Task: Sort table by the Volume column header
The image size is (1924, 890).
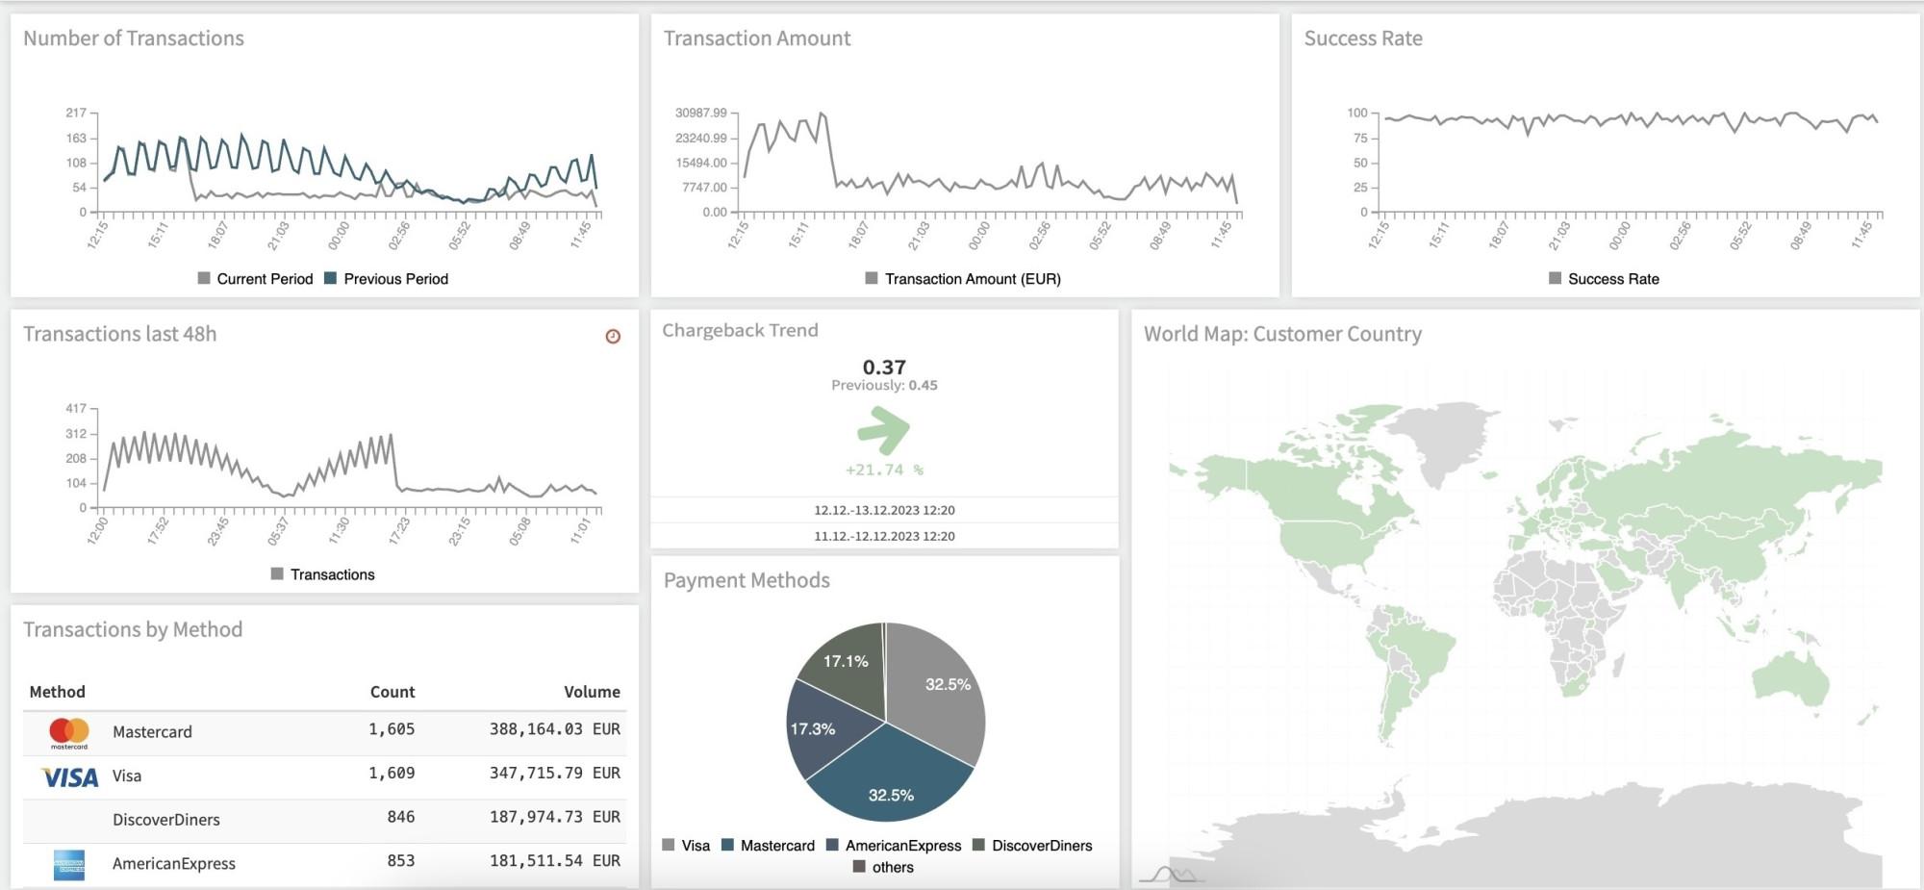Action: click(592, 692)
